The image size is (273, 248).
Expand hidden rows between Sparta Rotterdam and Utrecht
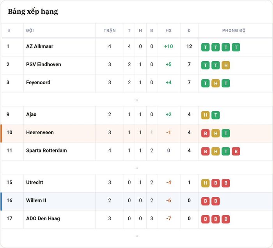[x=136, y=168]
